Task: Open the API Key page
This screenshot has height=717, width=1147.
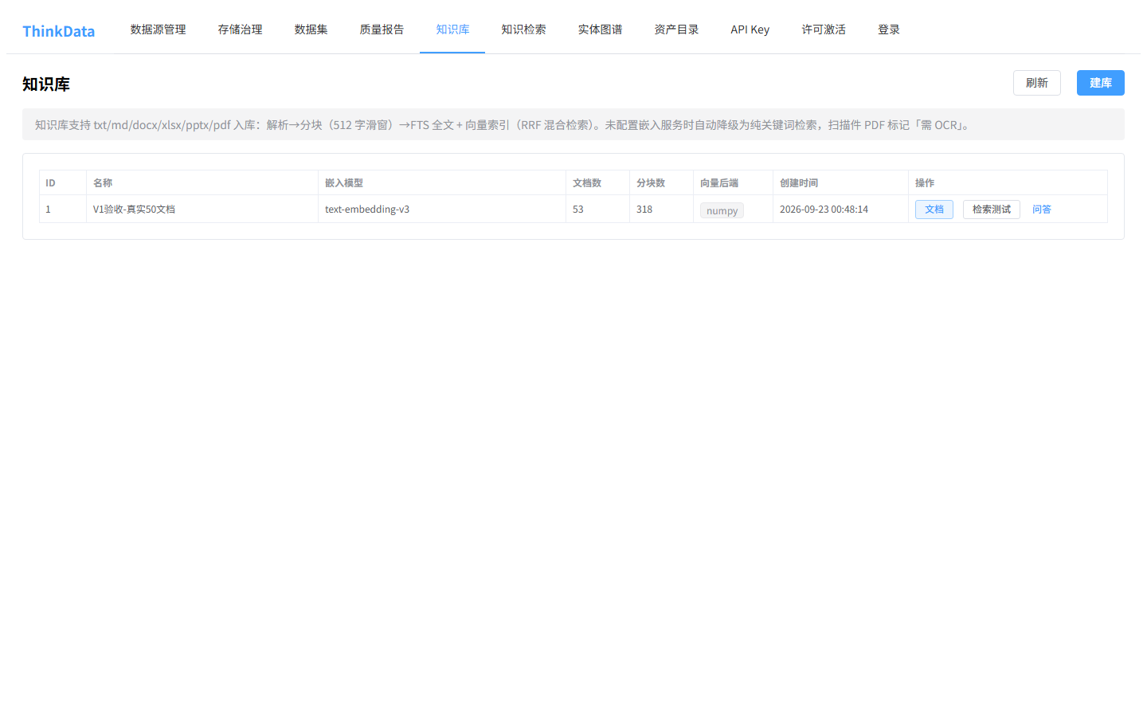Action: point(750,29)
